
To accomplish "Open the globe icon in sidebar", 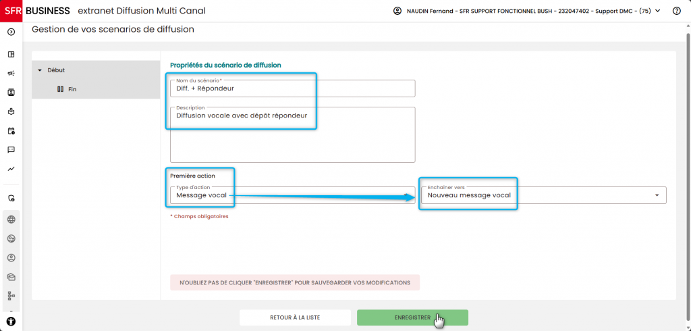I will pos(11,220).
